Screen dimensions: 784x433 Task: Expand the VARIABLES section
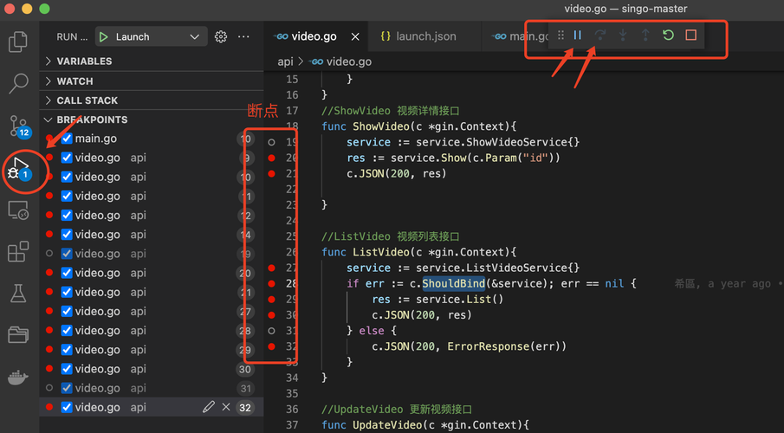[152, 61]
